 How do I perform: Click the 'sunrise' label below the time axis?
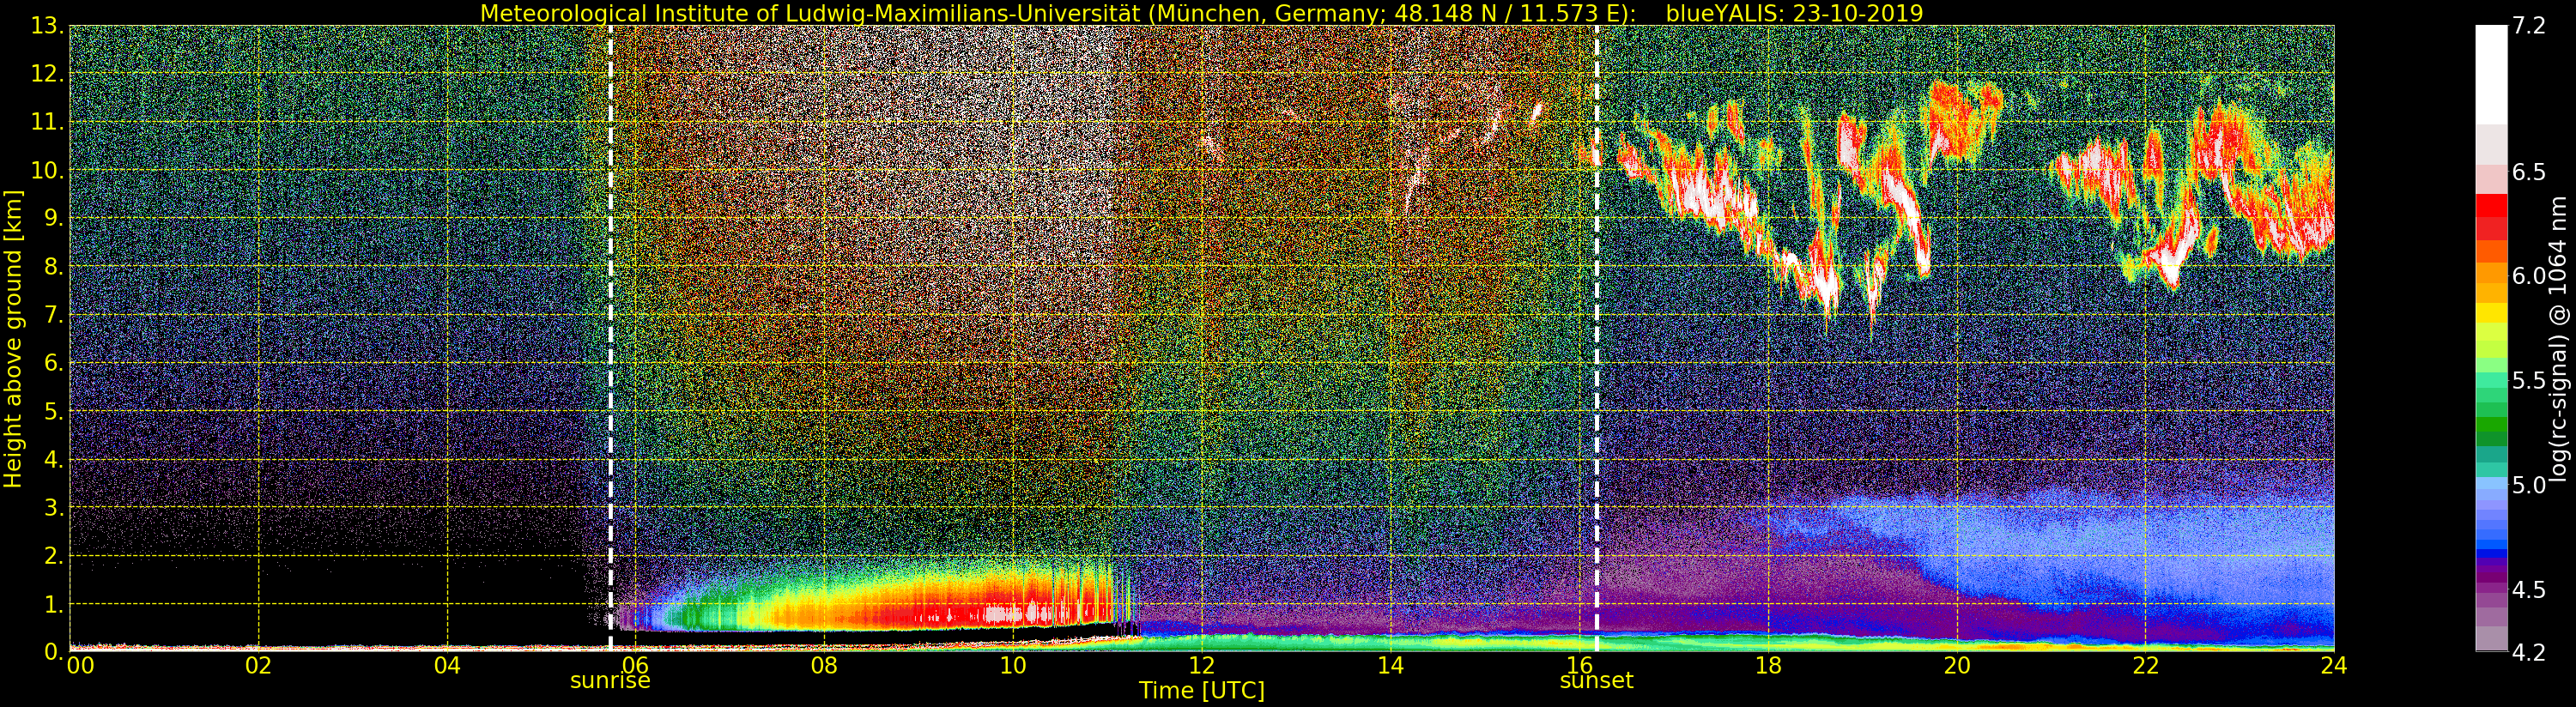[610, 681]
